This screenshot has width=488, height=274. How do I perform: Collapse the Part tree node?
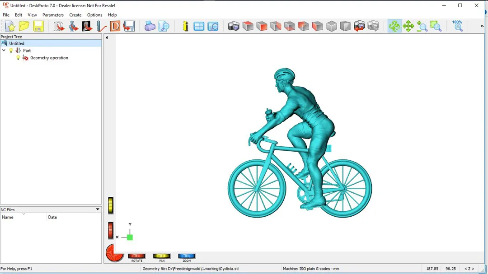[x=4, y=51]
